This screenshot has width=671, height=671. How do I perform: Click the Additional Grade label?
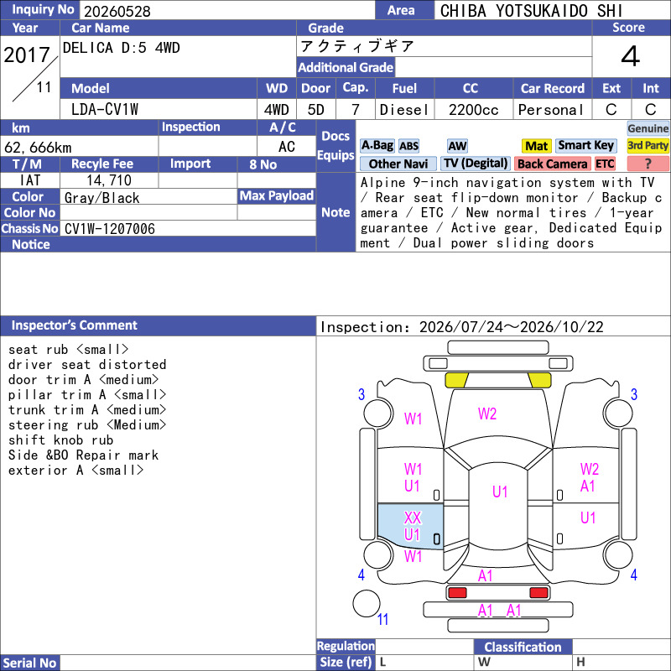[x=346, y=67]
